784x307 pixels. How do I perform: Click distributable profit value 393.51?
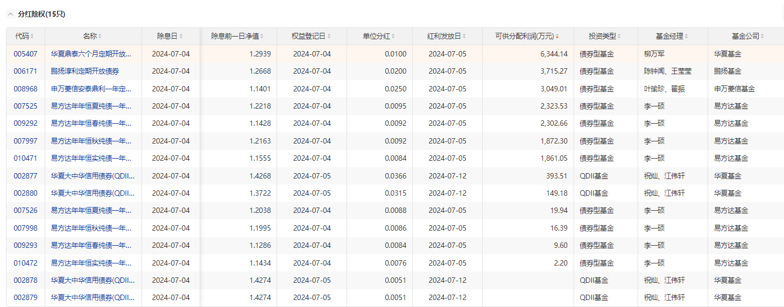pyautogui.click(x=557, y=176)
